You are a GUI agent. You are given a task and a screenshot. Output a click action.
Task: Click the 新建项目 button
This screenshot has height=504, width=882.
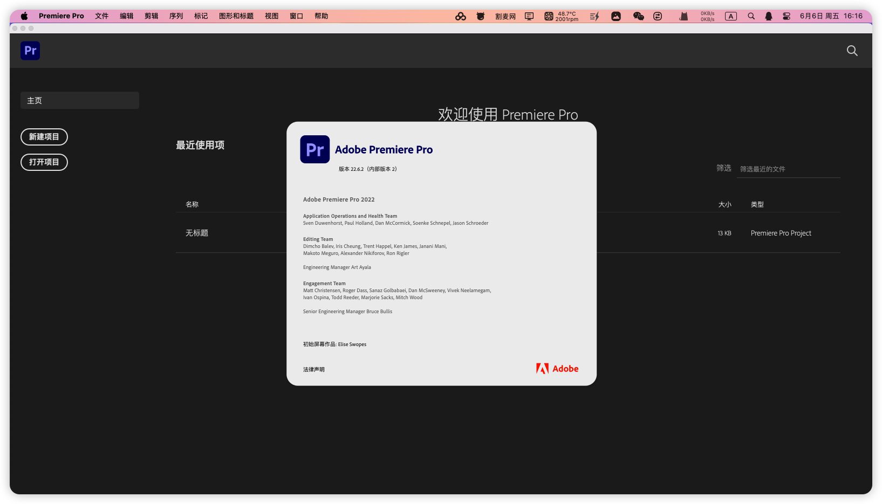pyautogui.click(x=44, y=137)
